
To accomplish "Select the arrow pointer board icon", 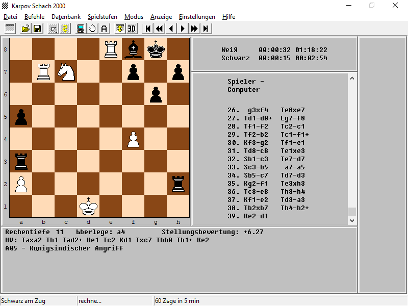I will point(54,29).
